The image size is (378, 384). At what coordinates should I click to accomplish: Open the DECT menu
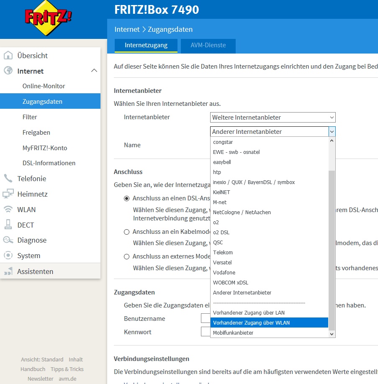[26, 225]
